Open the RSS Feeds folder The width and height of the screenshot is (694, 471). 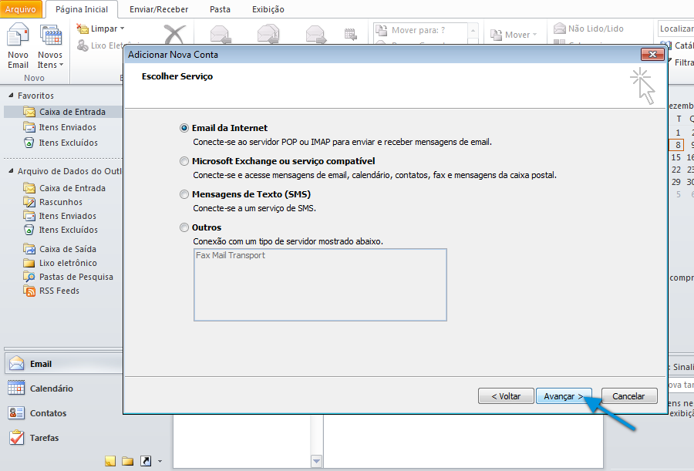pos(59,291)
